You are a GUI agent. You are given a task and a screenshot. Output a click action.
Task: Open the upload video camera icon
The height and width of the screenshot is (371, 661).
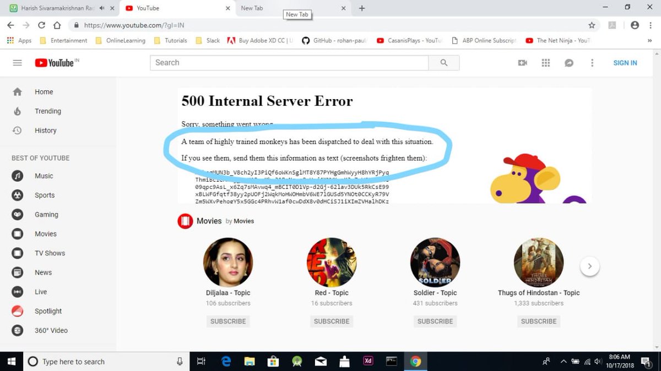coord(523,63)
